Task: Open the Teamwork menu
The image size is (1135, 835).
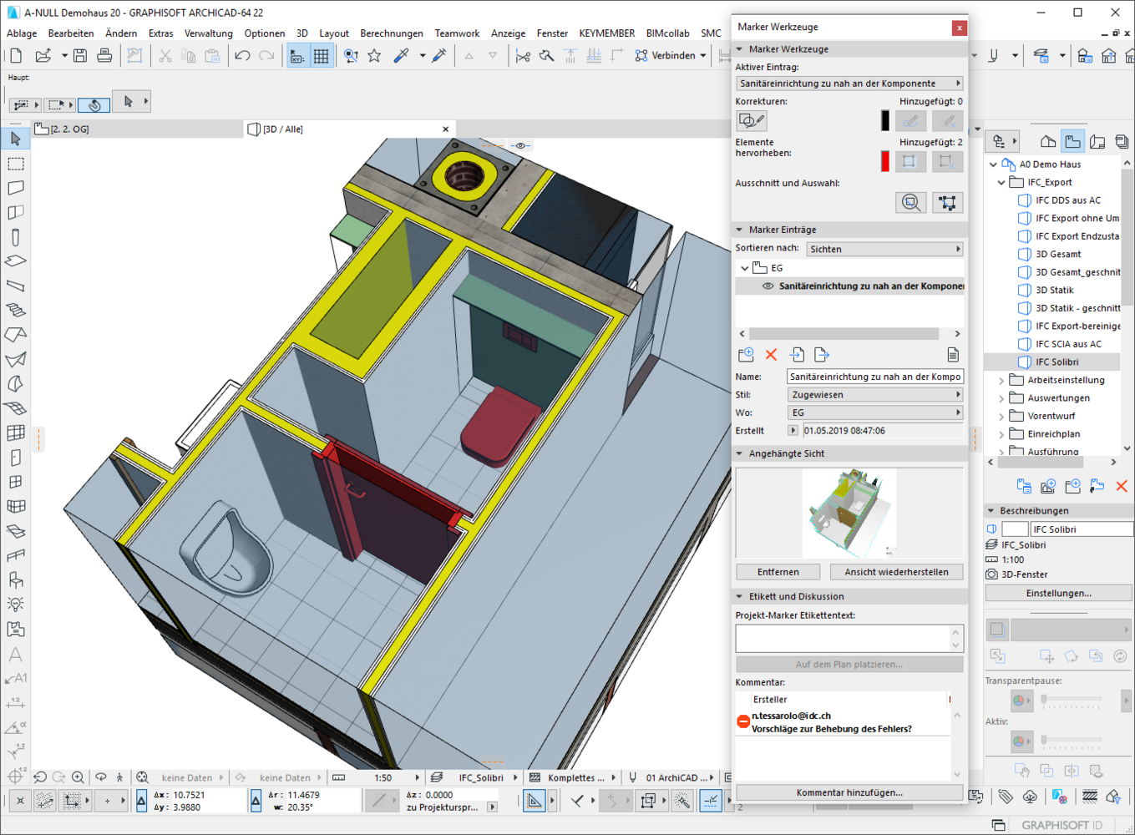Action: pyautogui.click(x=457, y=33)
